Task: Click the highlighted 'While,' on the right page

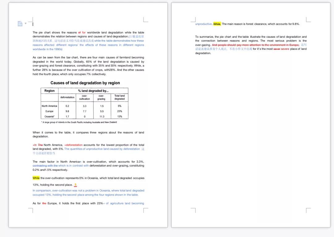Action: (217, 24)
